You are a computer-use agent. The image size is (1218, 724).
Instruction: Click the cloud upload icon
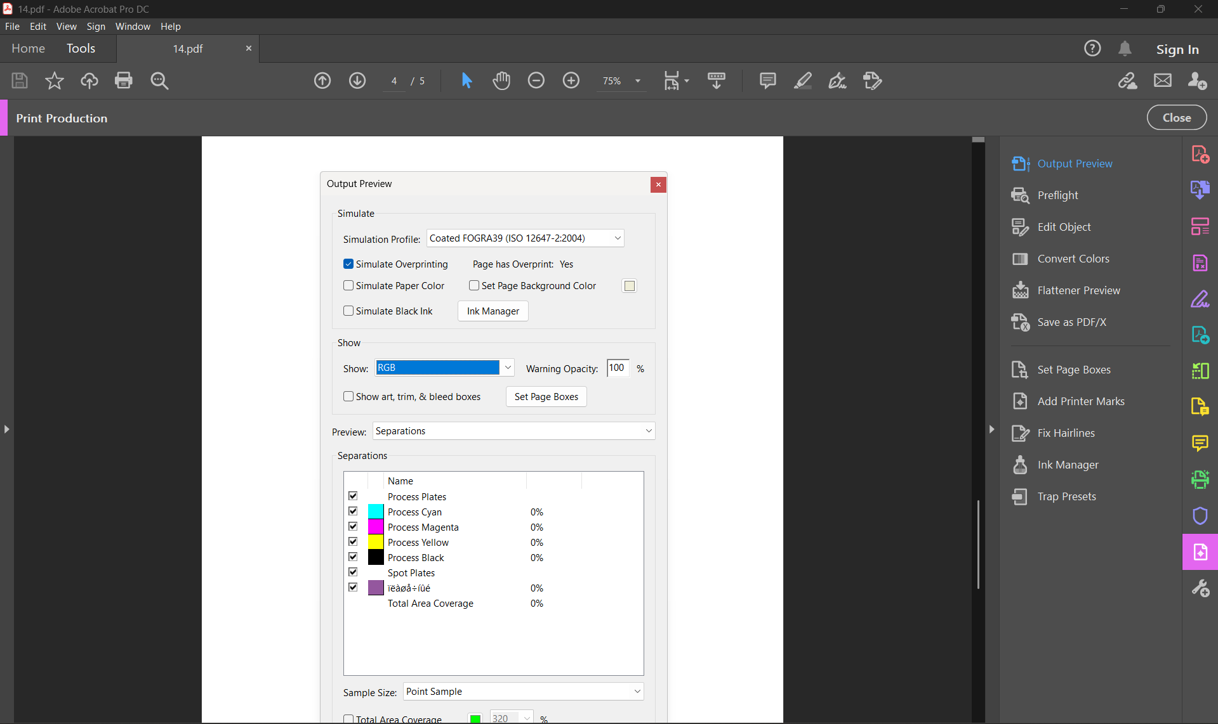(89, 81)
